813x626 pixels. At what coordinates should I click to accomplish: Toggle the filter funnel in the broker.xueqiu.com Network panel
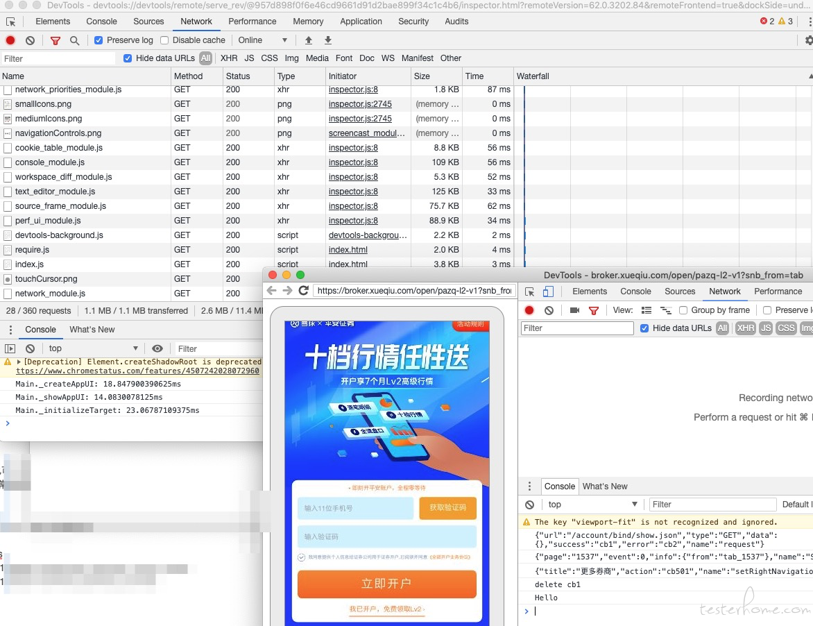coord(594,311)
